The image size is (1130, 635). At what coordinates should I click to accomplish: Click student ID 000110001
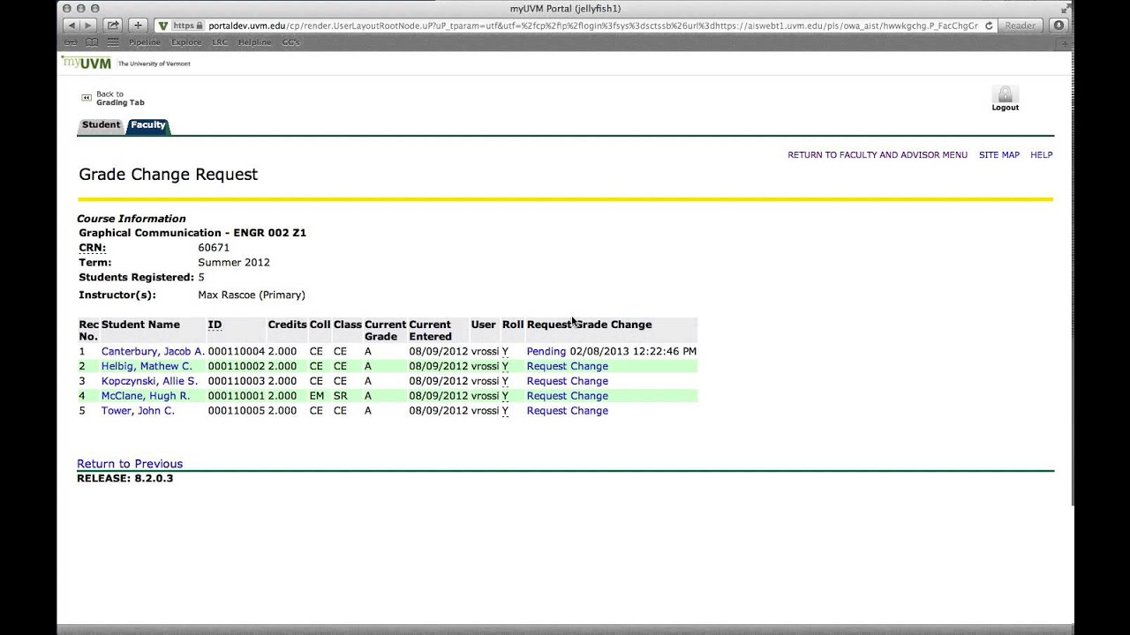point(237,396)
